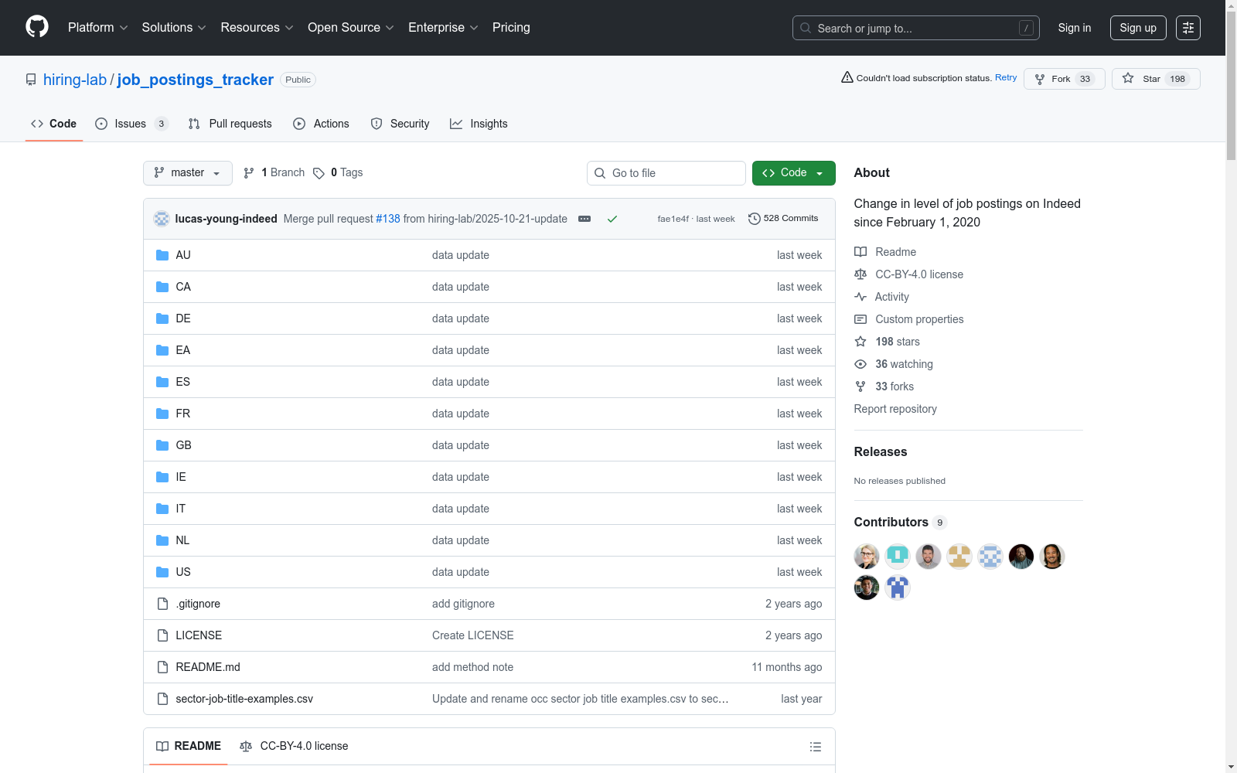
Task: Switch to the Pull requests tab
Action: point(230,124)
